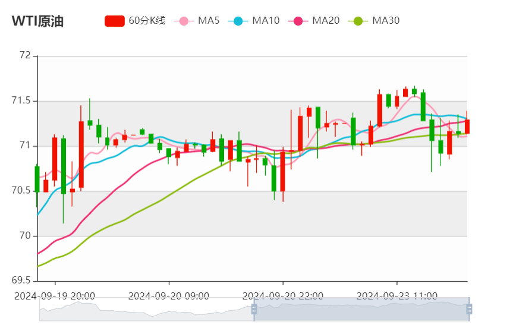Hide the MA5 pink line series
Image resolution: width=510 pixels, height=331 pixels.
click(x=184, y=21)
